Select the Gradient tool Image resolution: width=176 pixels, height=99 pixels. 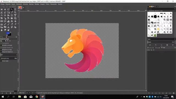pos(2,24)
